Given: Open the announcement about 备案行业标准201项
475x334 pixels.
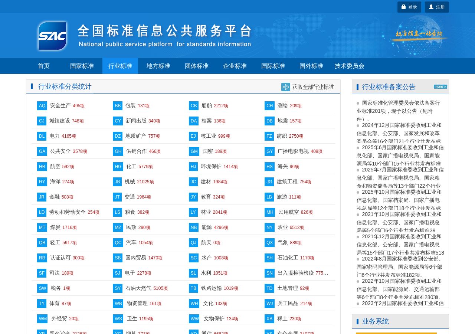Looking at the screenshot, I should point(400,111).
